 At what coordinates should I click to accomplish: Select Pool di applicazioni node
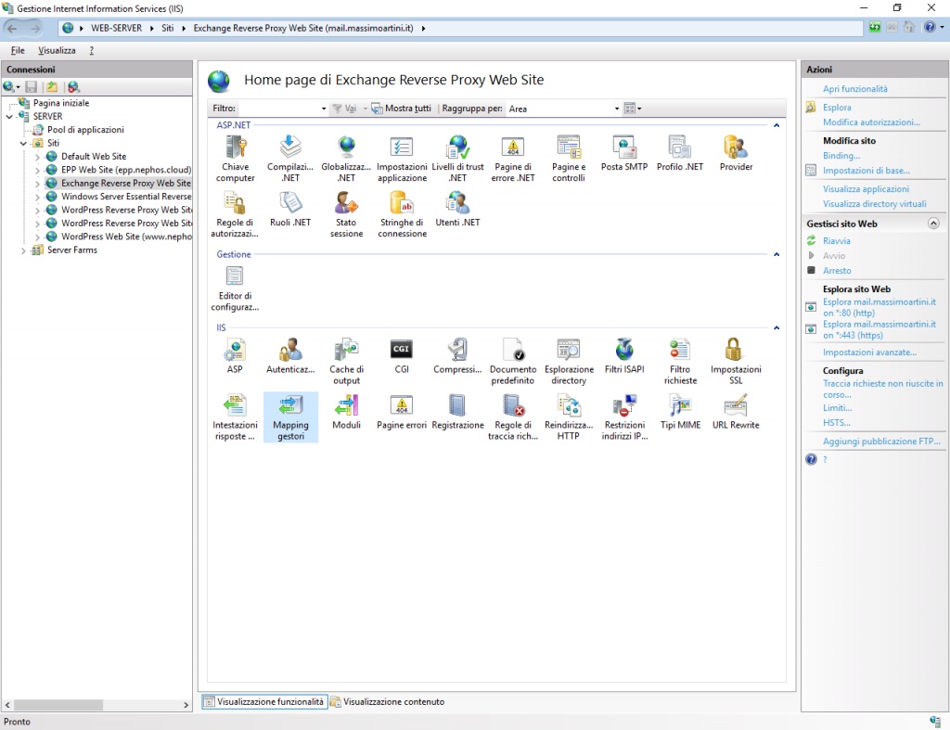coord(85,130)
